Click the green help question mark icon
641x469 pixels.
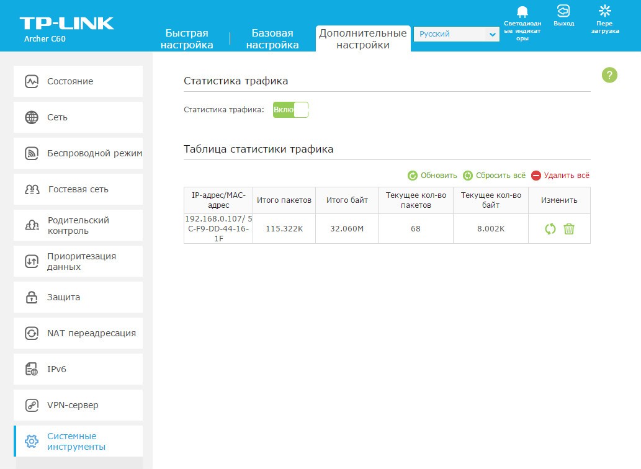609,76
